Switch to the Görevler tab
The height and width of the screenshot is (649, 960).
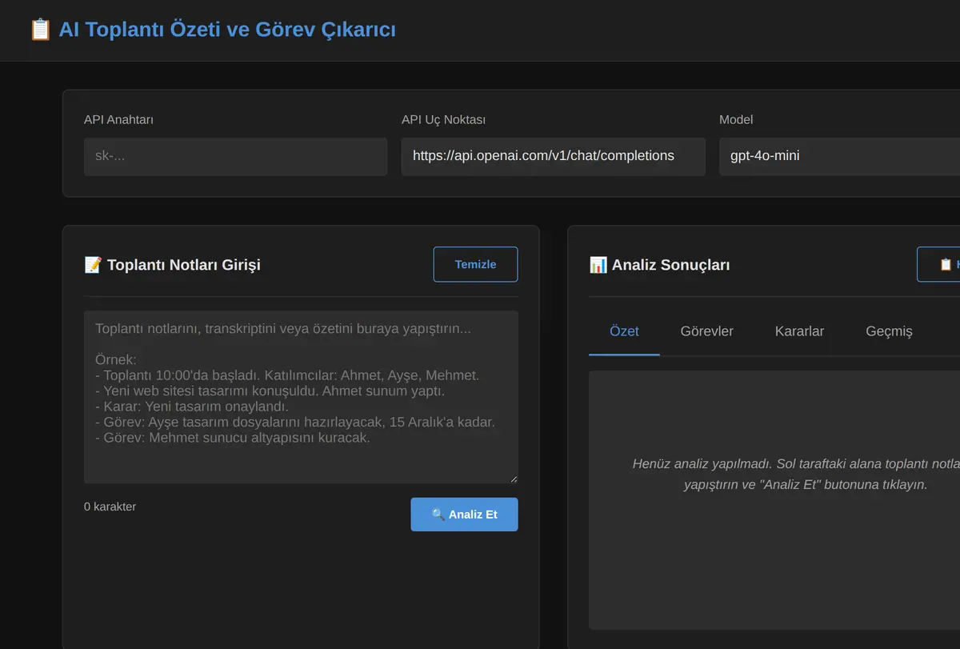(x=706, y=331)
